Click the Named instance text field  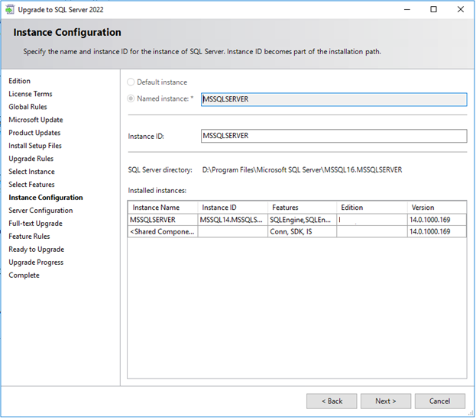(334, 99)
